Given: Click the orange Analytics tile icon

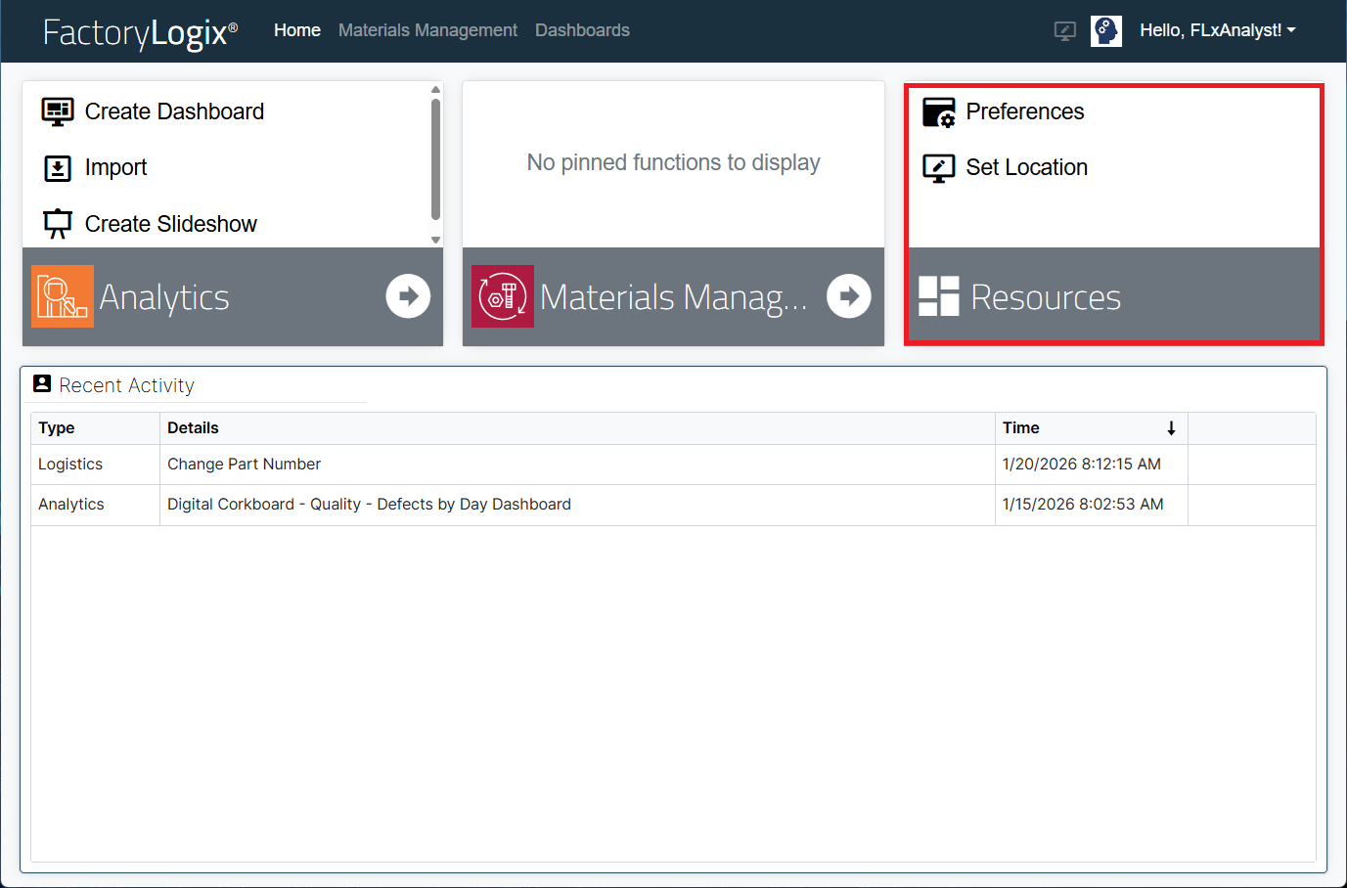Looking at the screenshot, I should pyautogui.click(x=63, y=296).
